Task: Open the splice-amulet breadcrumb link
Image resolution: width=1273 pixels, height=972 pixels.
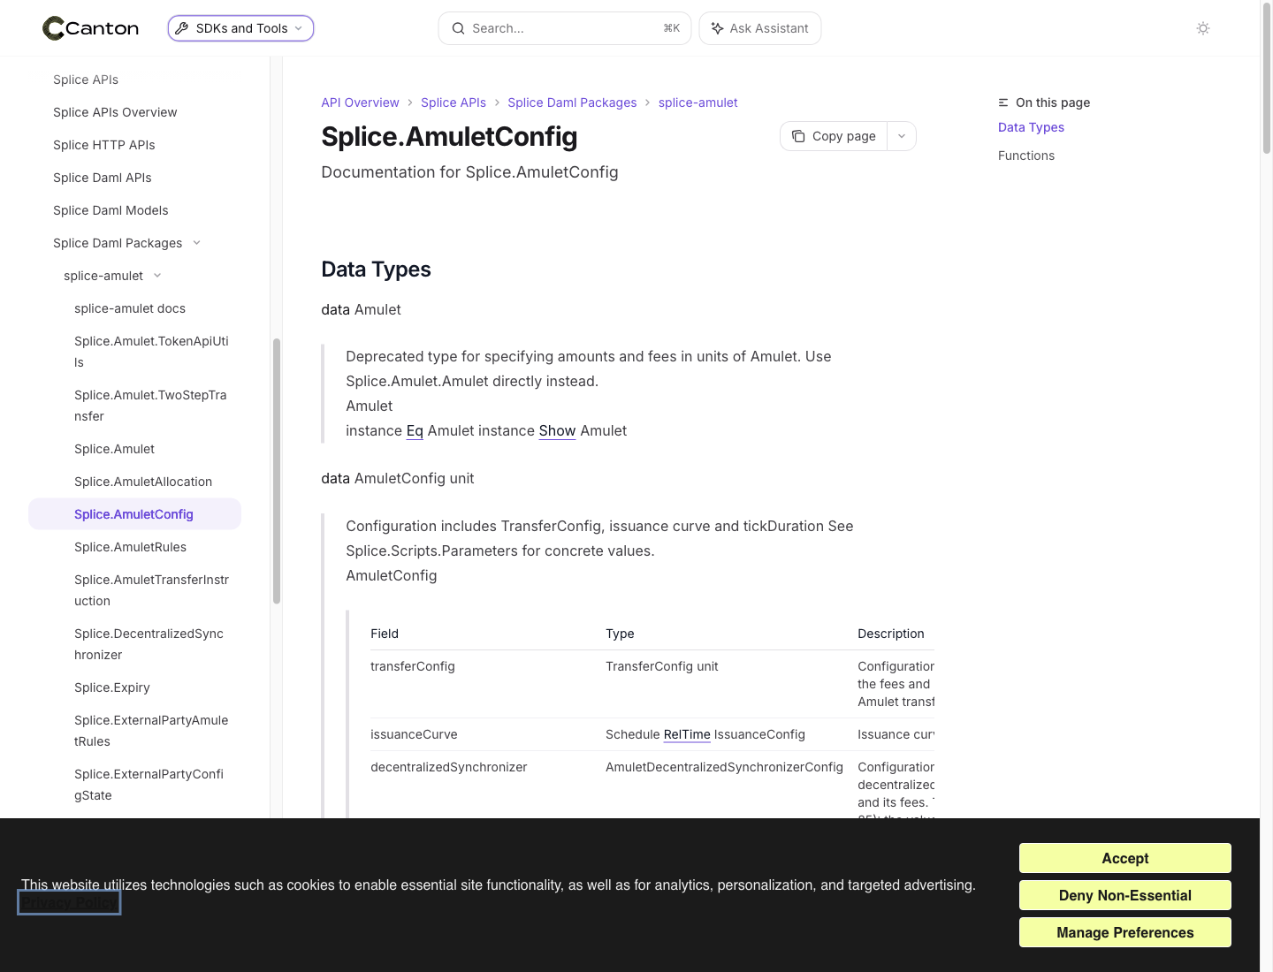Action: (x=698, y=103)
